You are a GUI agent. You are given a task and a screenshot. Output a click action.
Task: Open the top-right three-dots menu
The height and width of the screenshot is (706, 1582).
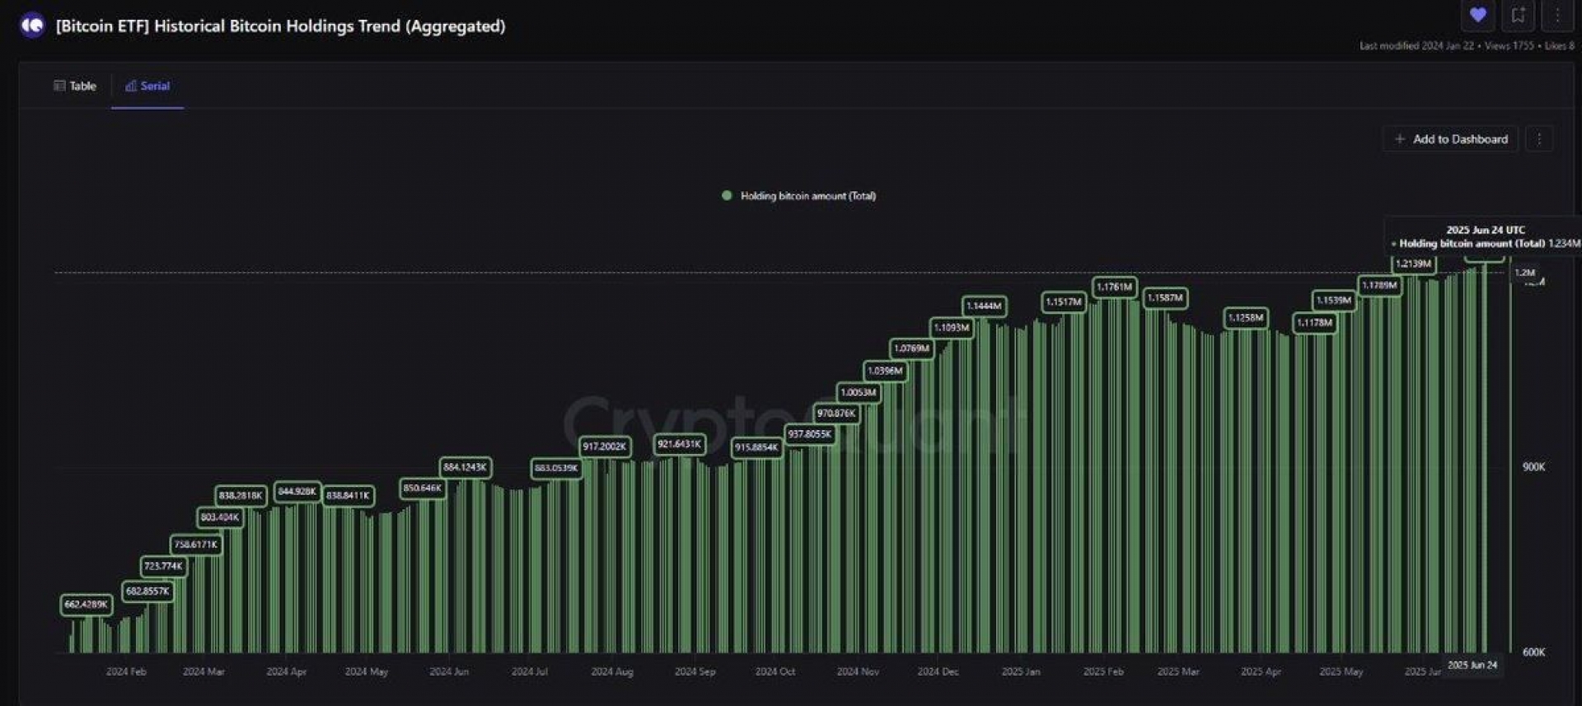pos(1557,15)
